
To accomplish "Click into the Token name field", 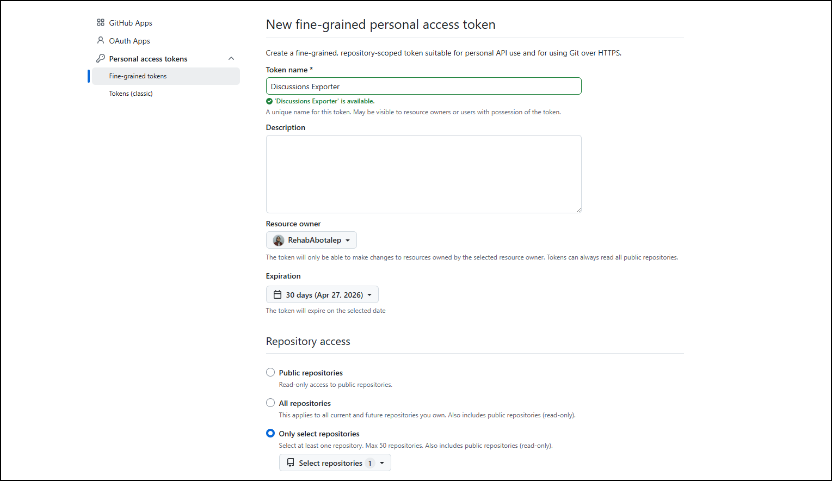I will (x=423, y=87).
